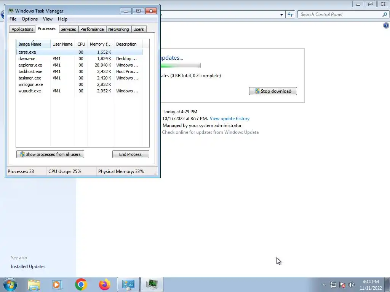Click the Windows Update download progress bar
The image size is (390, 292).
coord(181,65)
